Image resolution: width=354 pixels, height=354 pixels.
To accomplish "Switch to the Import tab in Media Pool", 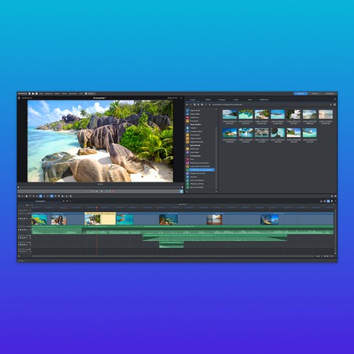I will tap(193, 100).
